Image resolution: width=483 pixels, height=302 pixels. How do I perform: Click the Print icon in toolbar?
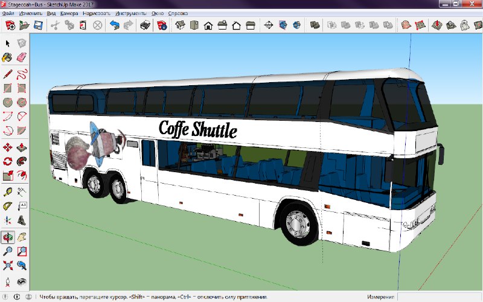tap(146, 25)
